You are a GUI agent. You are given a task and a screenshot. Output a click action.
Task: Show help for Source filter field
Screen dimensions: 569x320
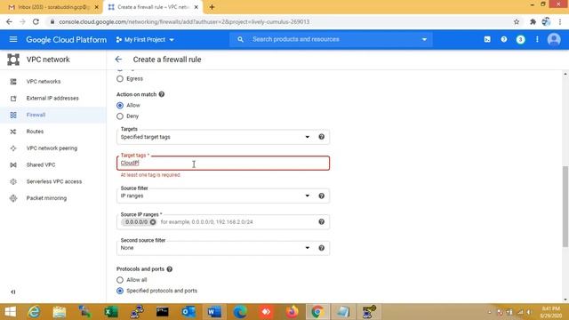(x=321, y=196)
